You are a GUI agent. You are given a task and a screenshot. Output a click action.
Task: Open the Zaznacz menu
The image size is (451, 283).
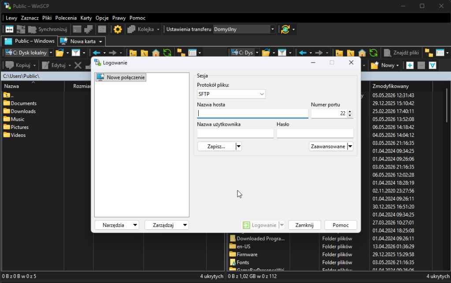click(x=30, y=18)
